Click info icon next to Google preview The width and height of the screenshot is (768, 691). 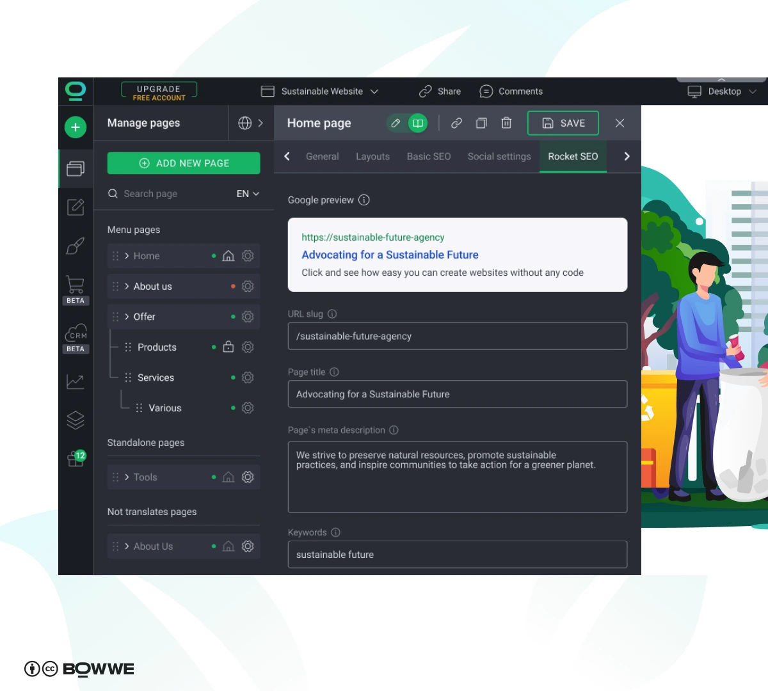point(364,200)
